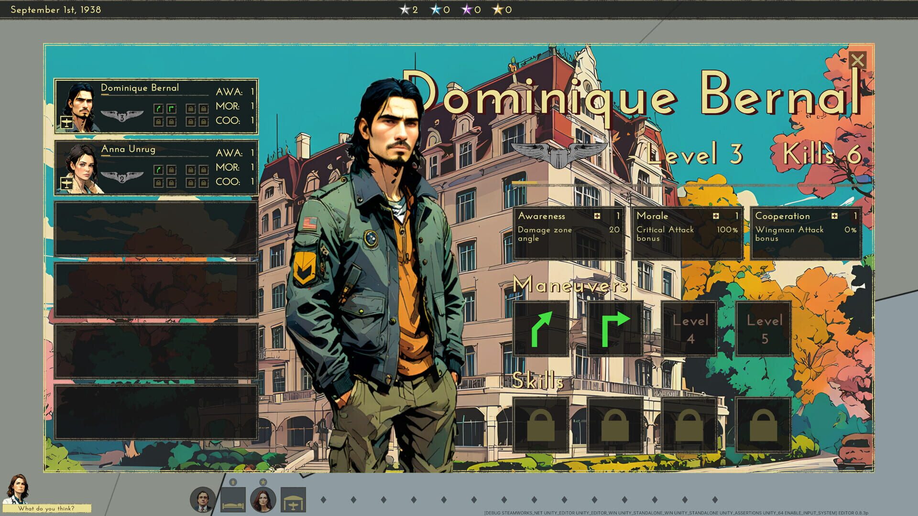Viewport: 918px width, 516px height.
Task: Click the locked Level 5 maneuver slot
Action: click(763, 329)
